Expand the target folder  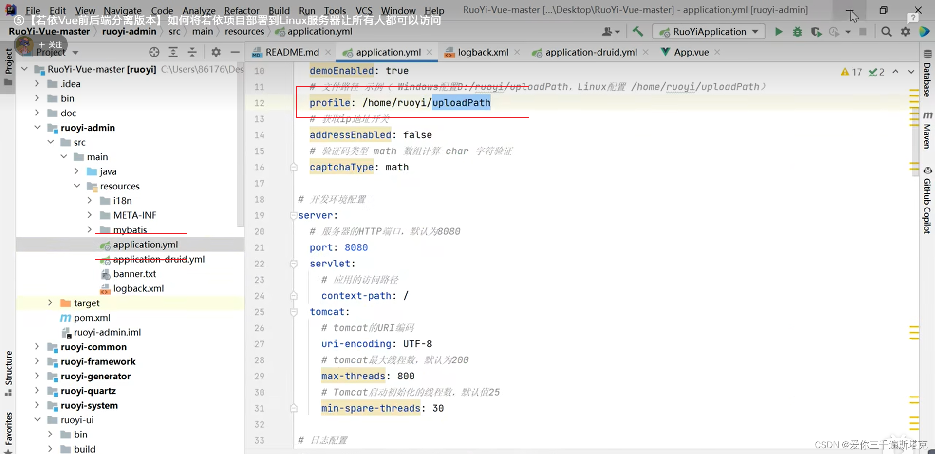point(50,303)
